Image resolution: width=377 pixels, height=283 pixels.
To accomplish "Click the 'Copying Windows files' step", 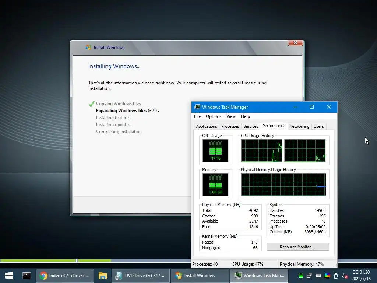I will 118,104.
